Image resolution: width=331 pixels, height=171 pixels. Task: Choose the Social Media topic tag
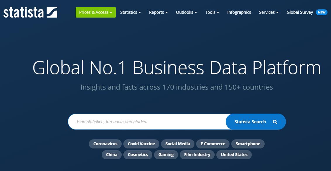[x=177, y=144]
